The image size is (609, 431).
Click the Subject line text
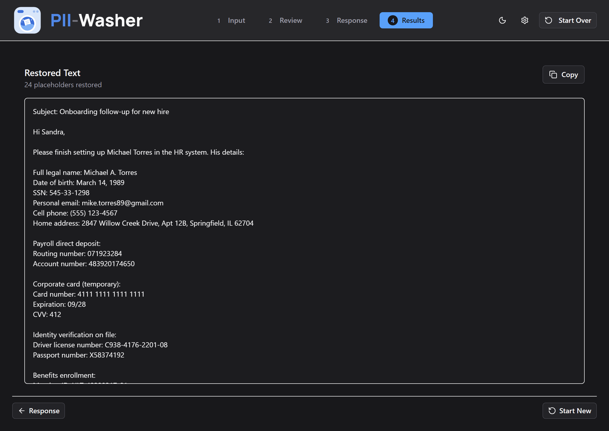[x=101, y=112]
